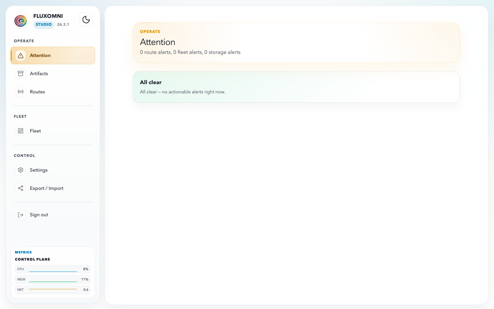
Task: Click the version number 26.3.1
Action: (x=63, y=24)
